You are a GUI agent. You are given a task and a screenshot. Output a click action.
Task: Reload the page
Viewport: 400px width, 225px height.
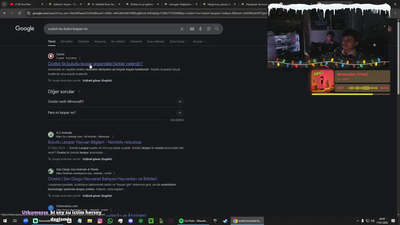19,13
